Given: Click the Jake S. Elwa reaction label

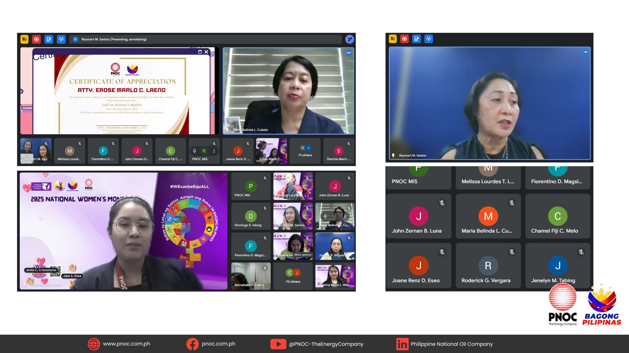Looking at the screenshot, I should [x=72, y=276].
